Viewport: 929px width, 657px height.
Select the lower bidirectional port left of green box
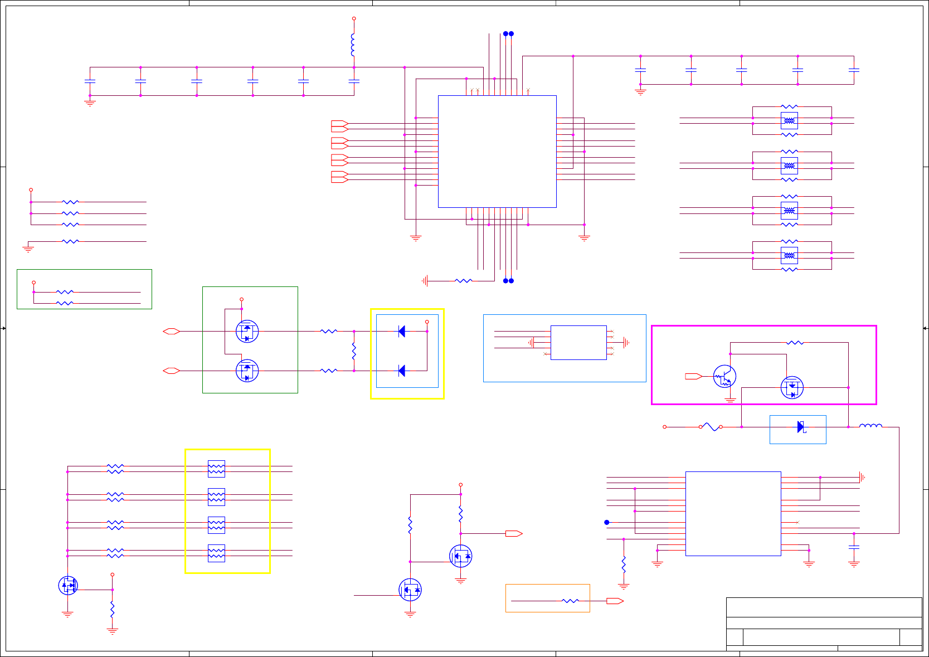(171, 371)
